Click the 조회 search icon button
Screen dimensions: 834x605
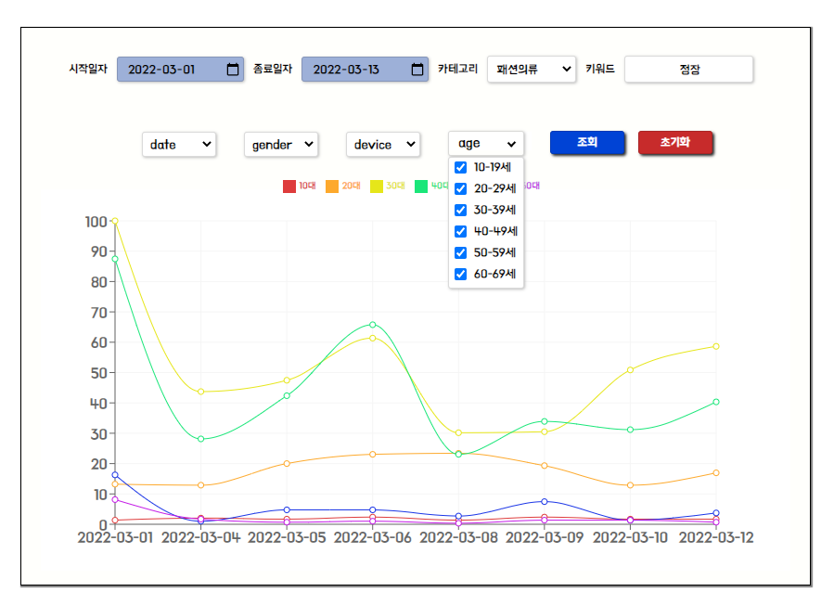tap(587, 142)
